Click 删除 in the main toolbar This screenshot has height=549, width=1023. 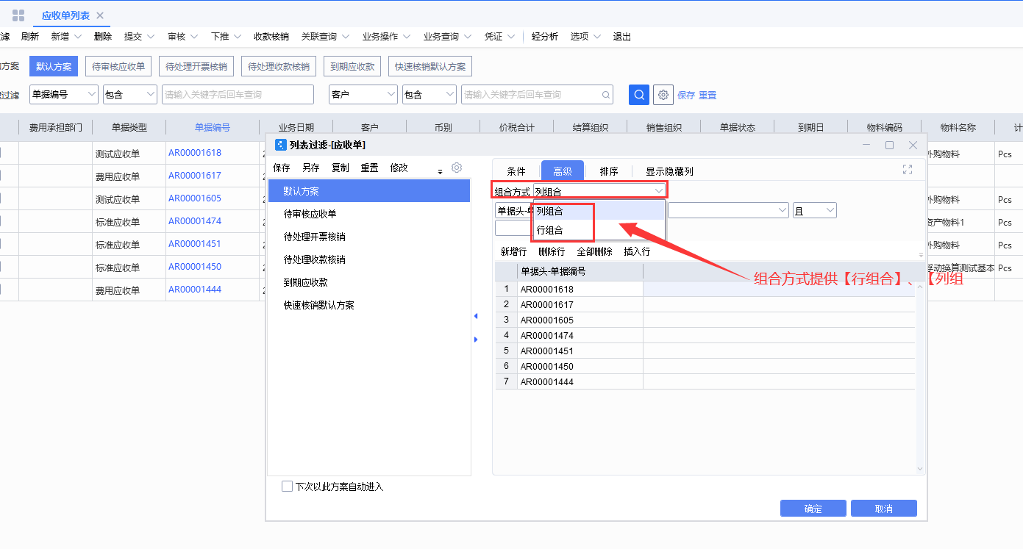103,37
